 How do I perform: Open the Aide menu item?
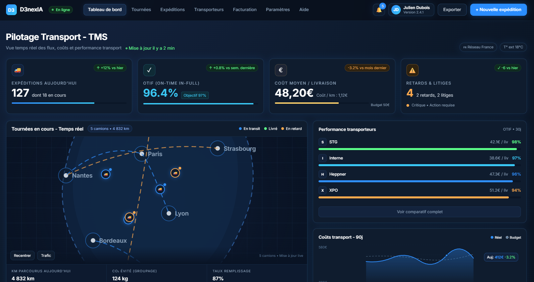[304, 10]
